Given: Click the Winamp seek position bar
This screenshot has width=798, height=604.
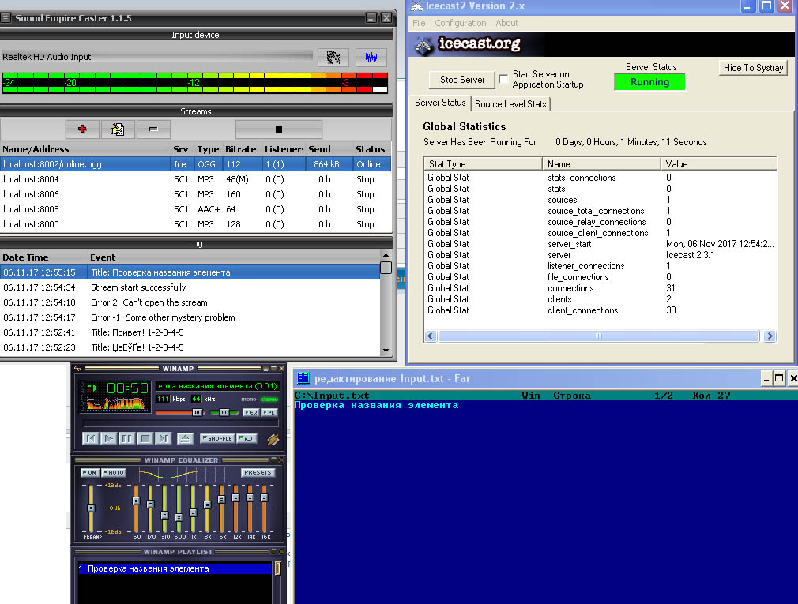Looking at the screenshot, I should [181, 423].
